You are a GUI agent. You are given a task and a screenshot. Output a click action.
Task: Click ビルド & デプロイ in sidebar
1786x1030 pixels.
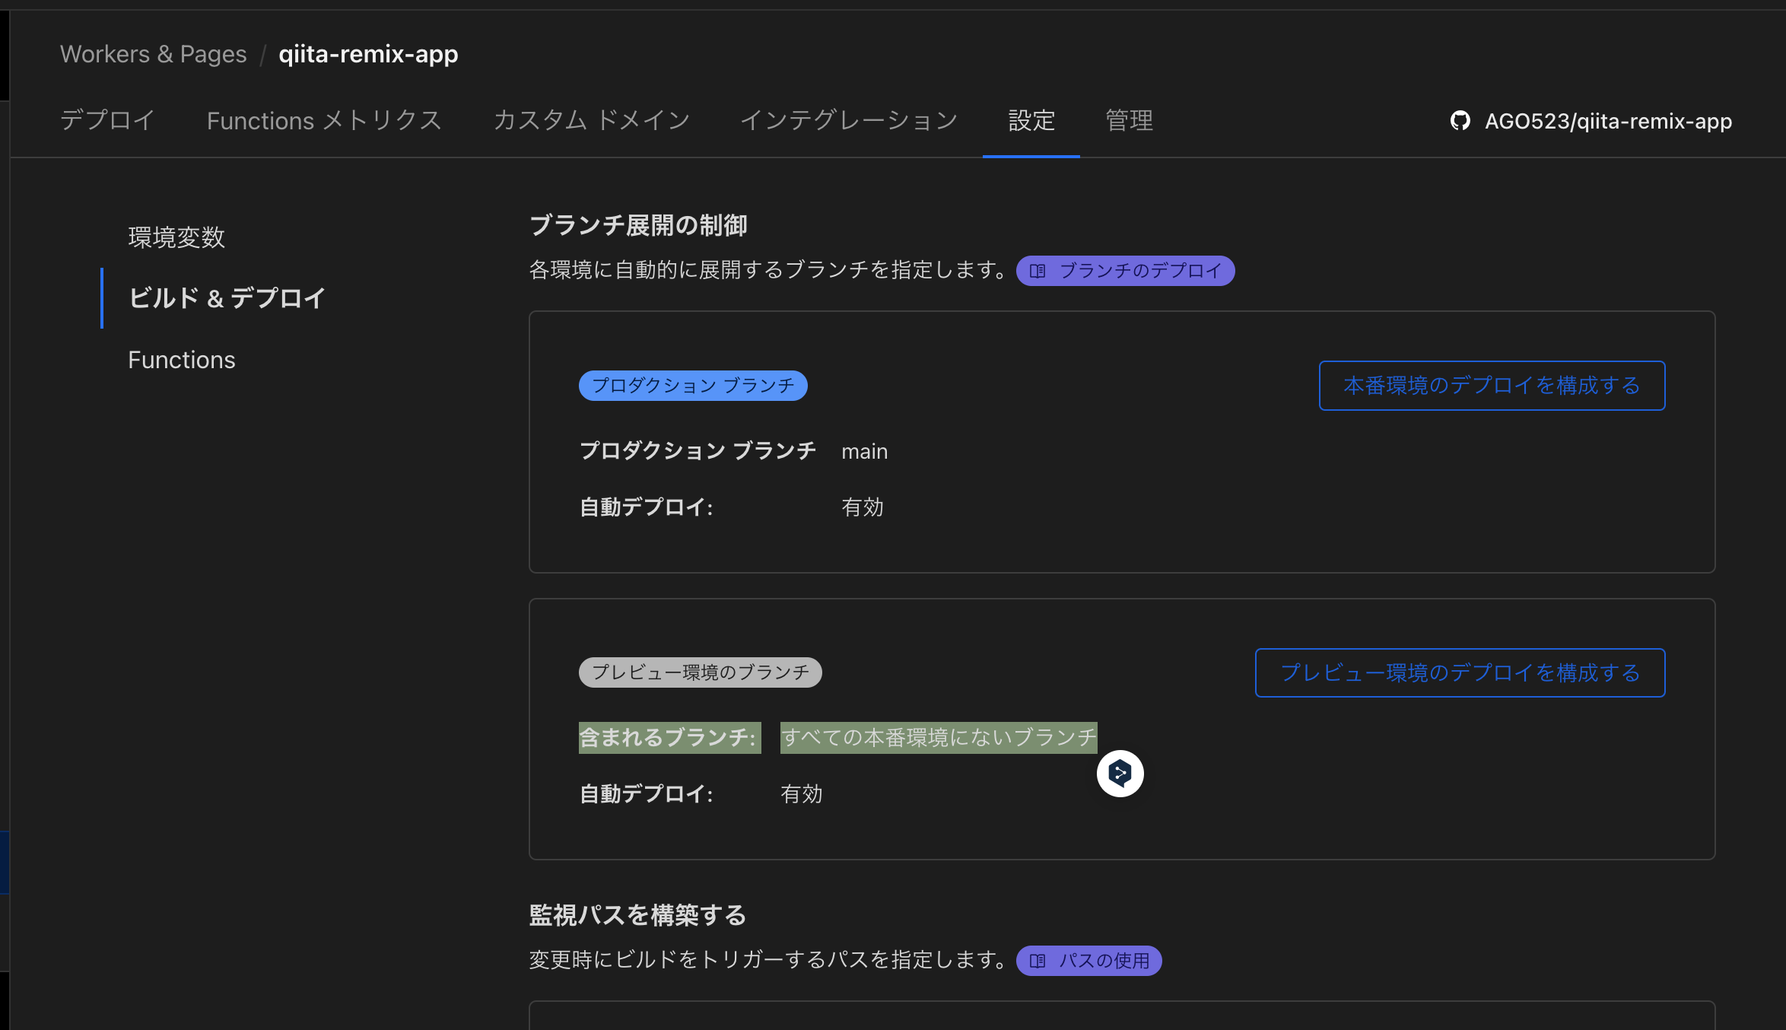(x=226, y=297)
